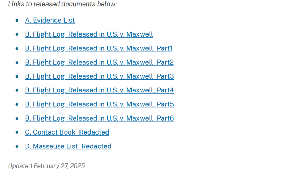Click the bullet beside A. Evidence List
288x170 pixels.
[x=17, y=21]
